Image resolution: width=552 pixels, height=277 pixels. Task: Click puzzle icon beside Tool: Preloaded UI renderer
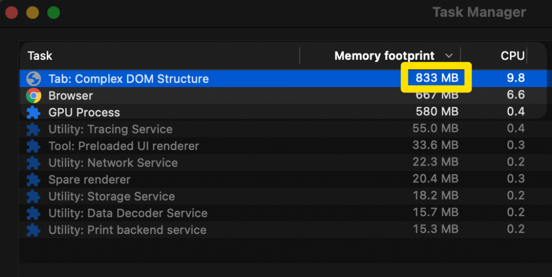pyautogui.click(x=33, y=146)
